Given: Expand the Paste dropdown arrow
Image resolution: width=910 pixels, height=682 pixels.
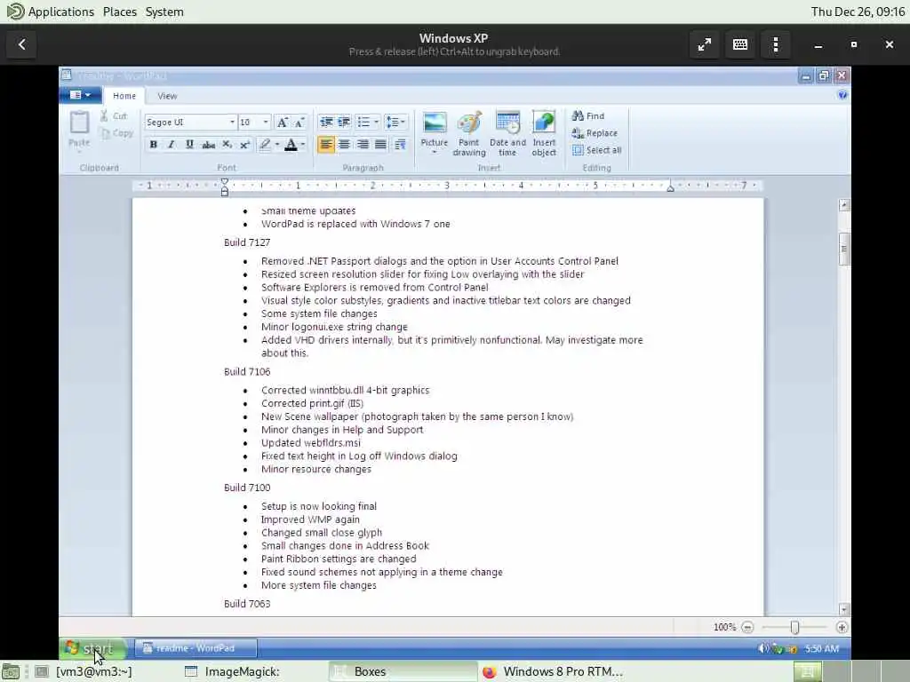Looking at the screenshot, I should (x=79, y=152).
